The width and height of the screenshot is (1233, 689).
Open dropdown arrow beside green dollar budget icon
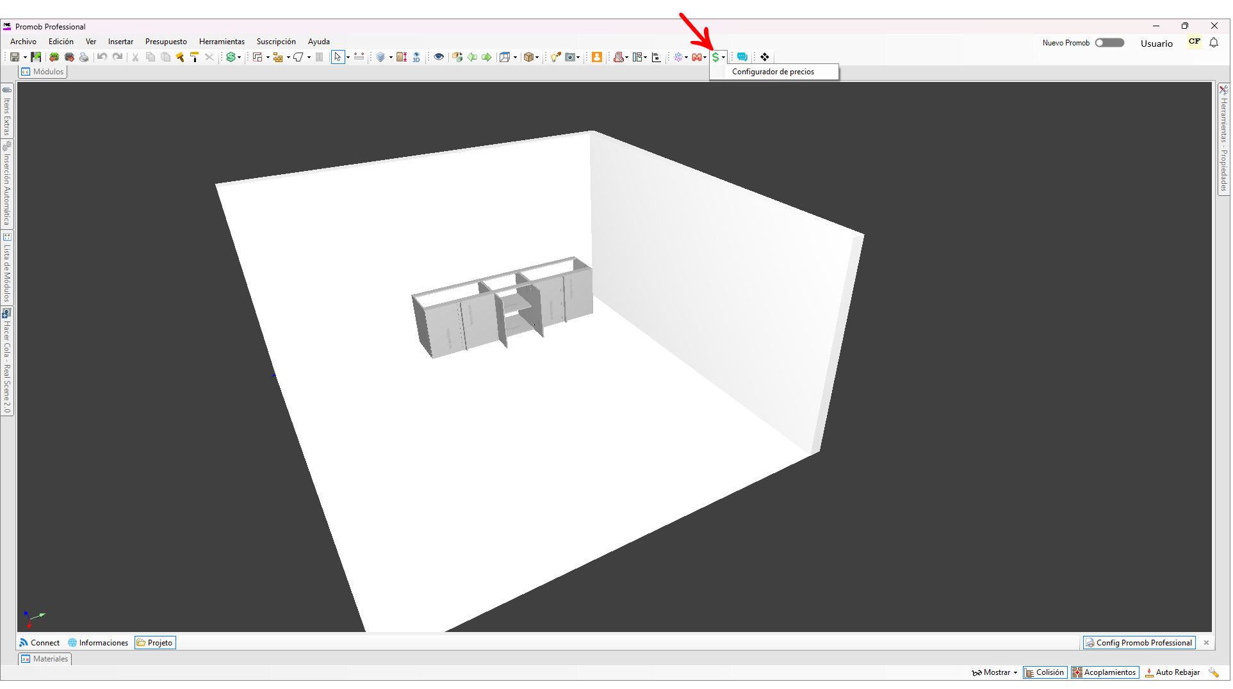240,57
